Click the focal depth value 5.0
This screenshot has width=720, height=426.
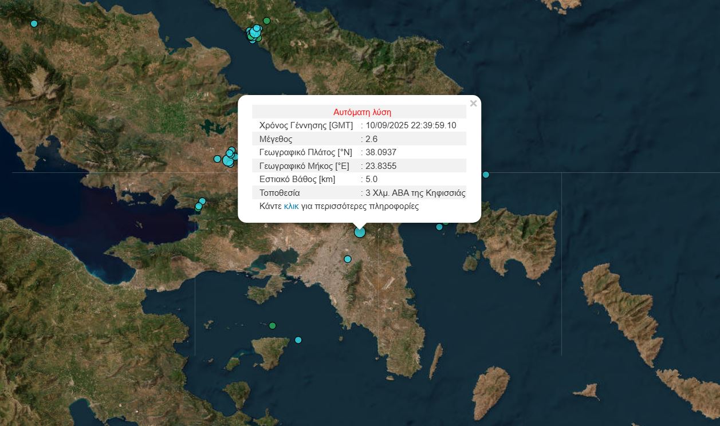click(371, 179)
